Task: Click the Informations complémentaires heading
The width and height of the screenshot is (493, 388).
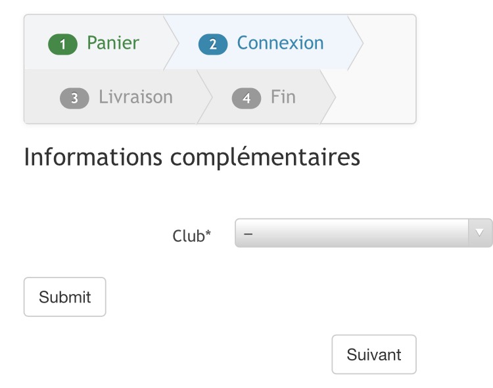Action: click(x=191, y=158)
